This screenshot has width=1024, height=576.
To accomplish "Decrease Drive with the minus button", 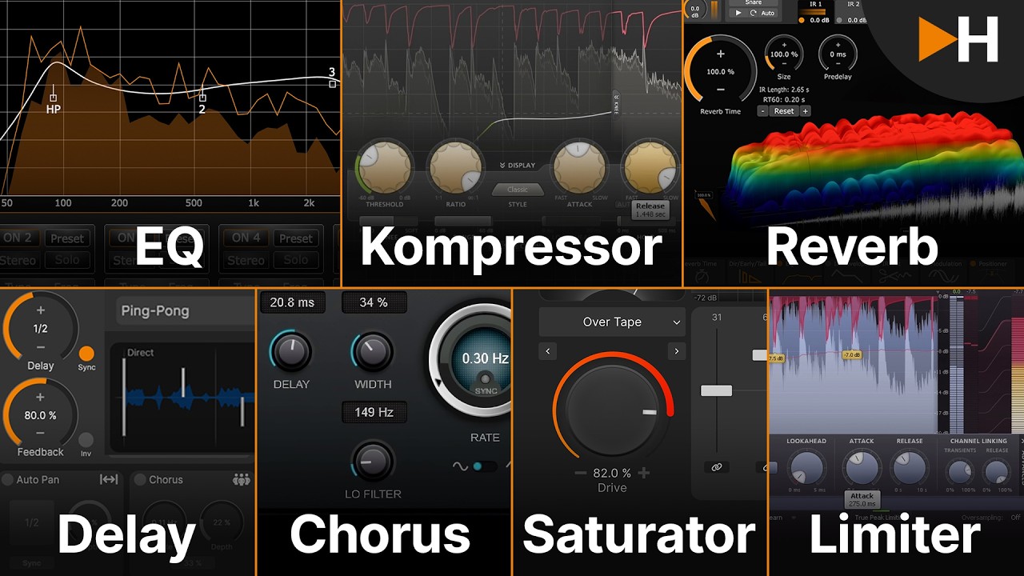I will click(x=581, y=474).
